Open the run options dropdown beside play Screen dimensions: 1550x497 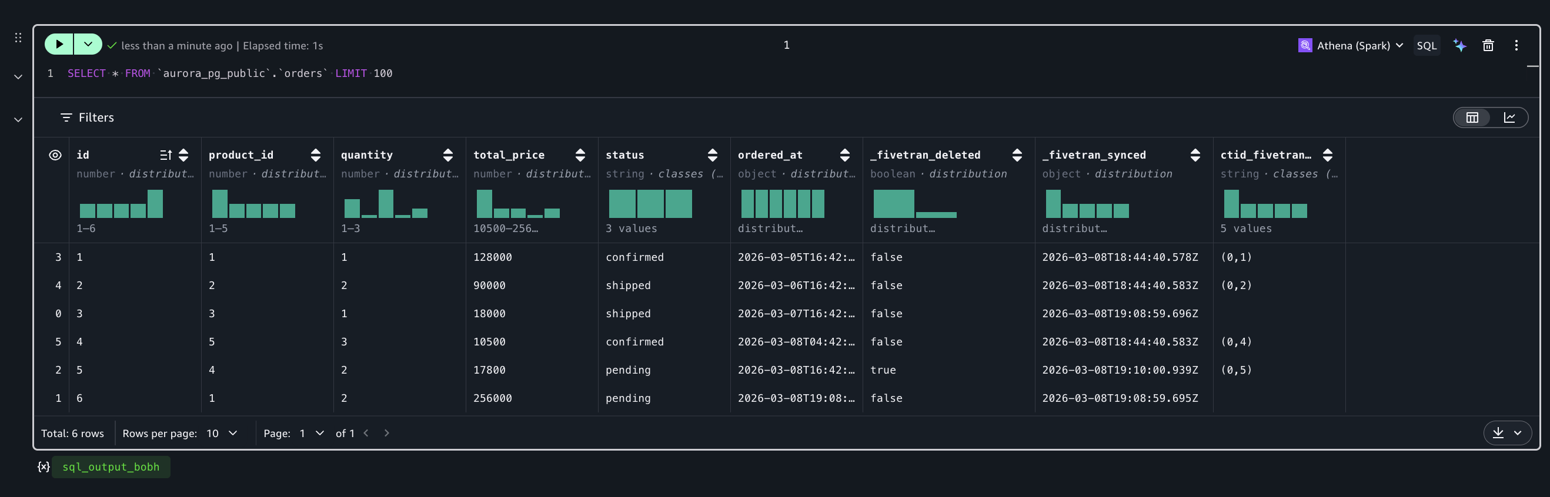pyautogui.click(x=88, y=44)
